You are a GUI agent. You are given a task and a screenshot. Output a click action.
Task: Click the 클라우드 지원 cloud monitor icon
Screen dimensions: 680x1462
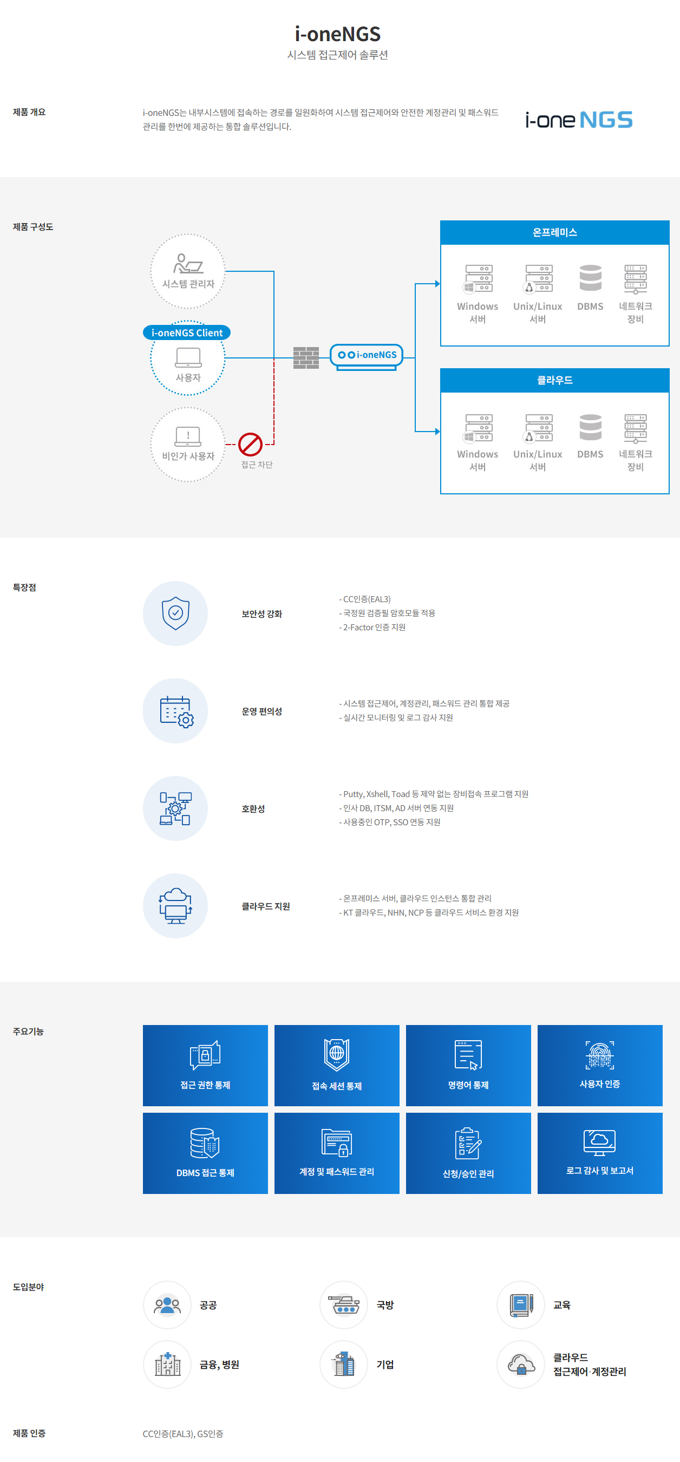[175, 906]
